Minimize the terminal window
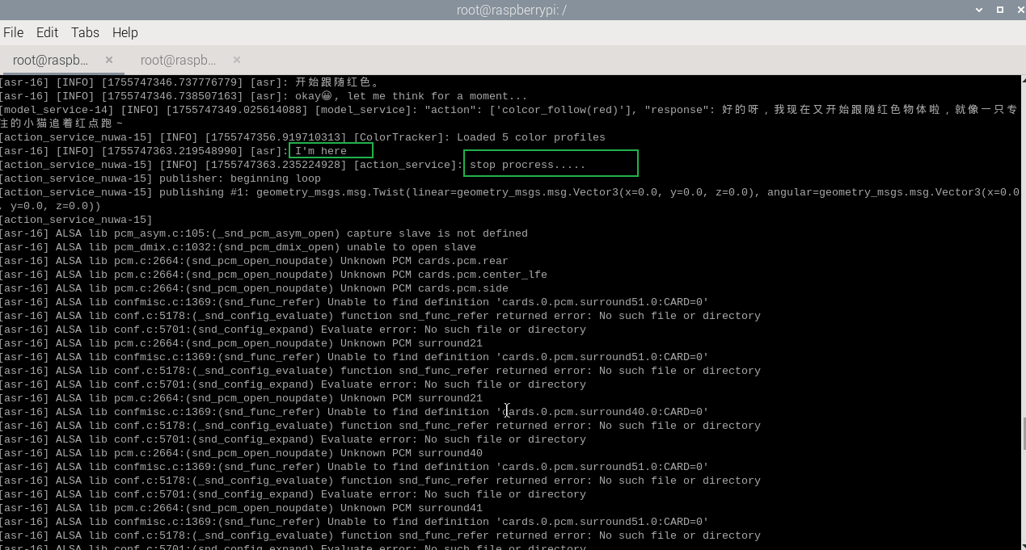The image size is (1026, 550). (979, 10)
